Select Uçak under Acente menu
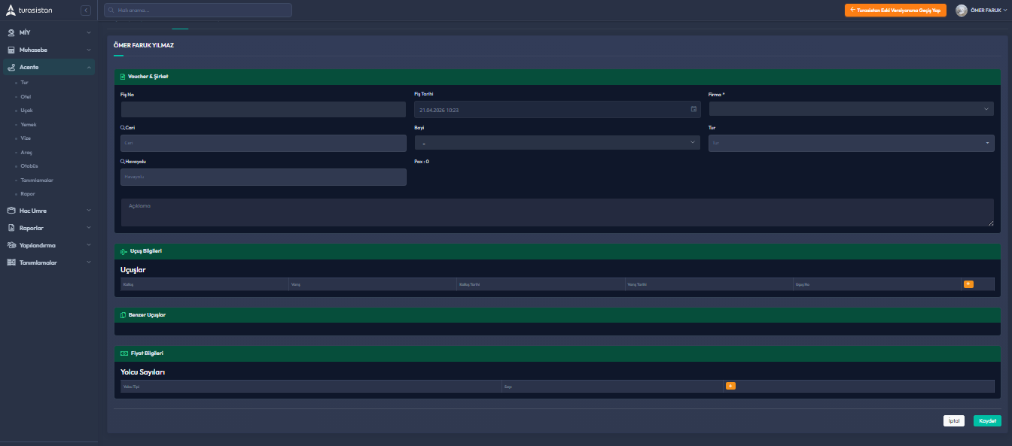Image resolution: width=1012 pixels, height=446 pixels. point(26,111)
